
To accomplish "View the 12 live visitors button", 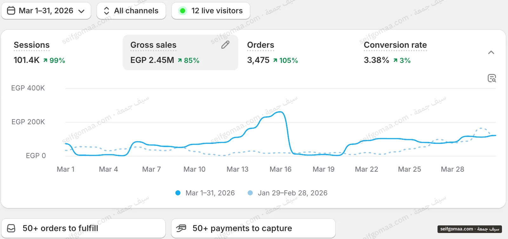I will point(211,11).
